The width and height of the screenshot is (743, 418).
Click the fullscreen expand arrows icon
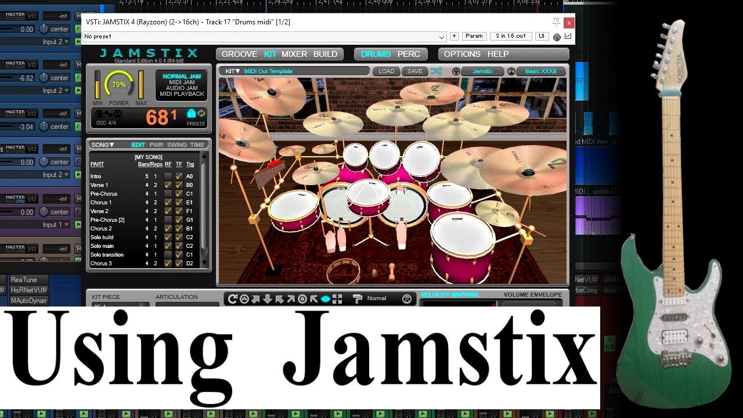pyautogui.click(x=337, y=299)
